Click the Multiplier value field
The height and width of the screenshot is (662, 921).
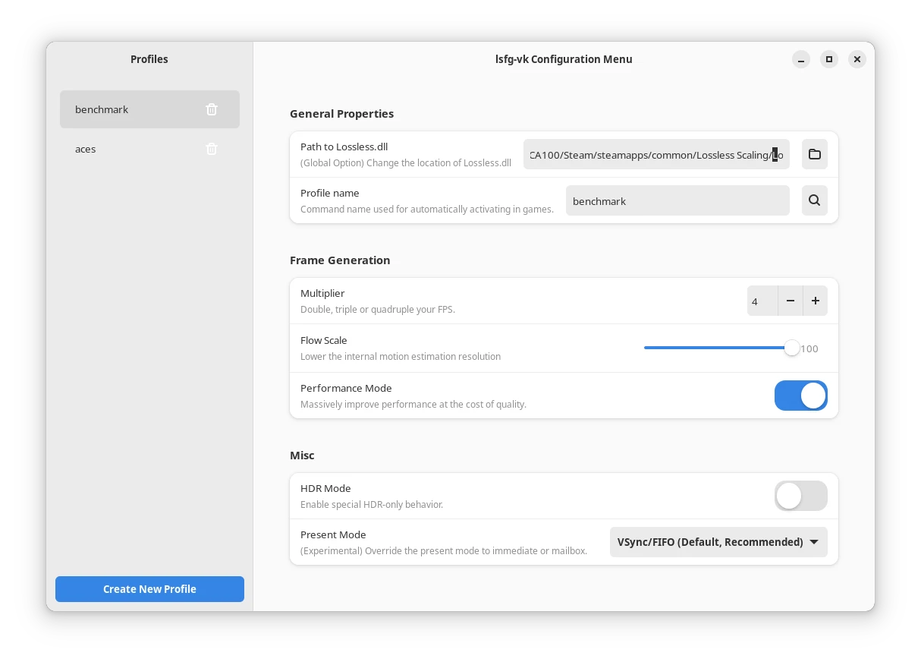click(x=762, y=301)
